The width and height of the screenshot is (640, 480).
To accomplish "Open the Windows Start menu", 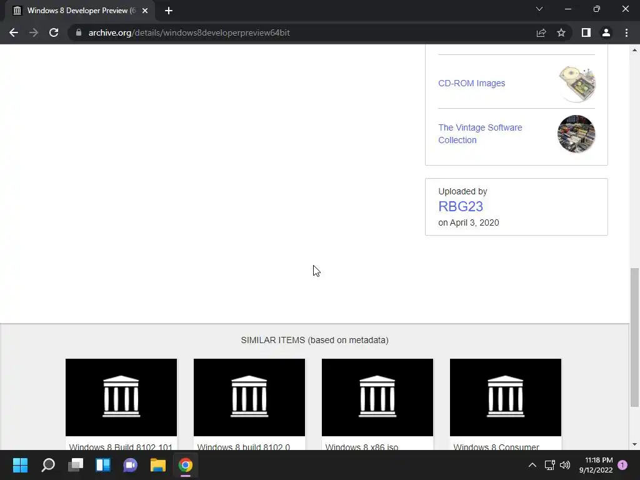I will [x=21, y=465].
